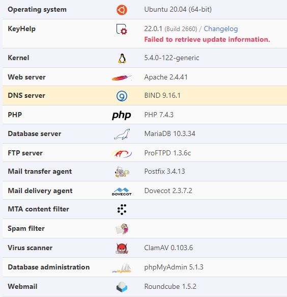This screenshot has width=287, height=297.
Task: Click the Linux penguin kernel icon
Action: [122, 58]
